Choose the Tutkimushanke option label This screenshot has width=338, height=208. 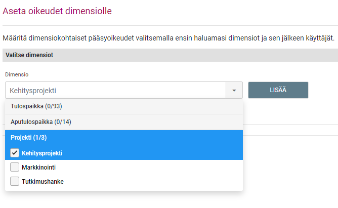[x=43, y=181]
